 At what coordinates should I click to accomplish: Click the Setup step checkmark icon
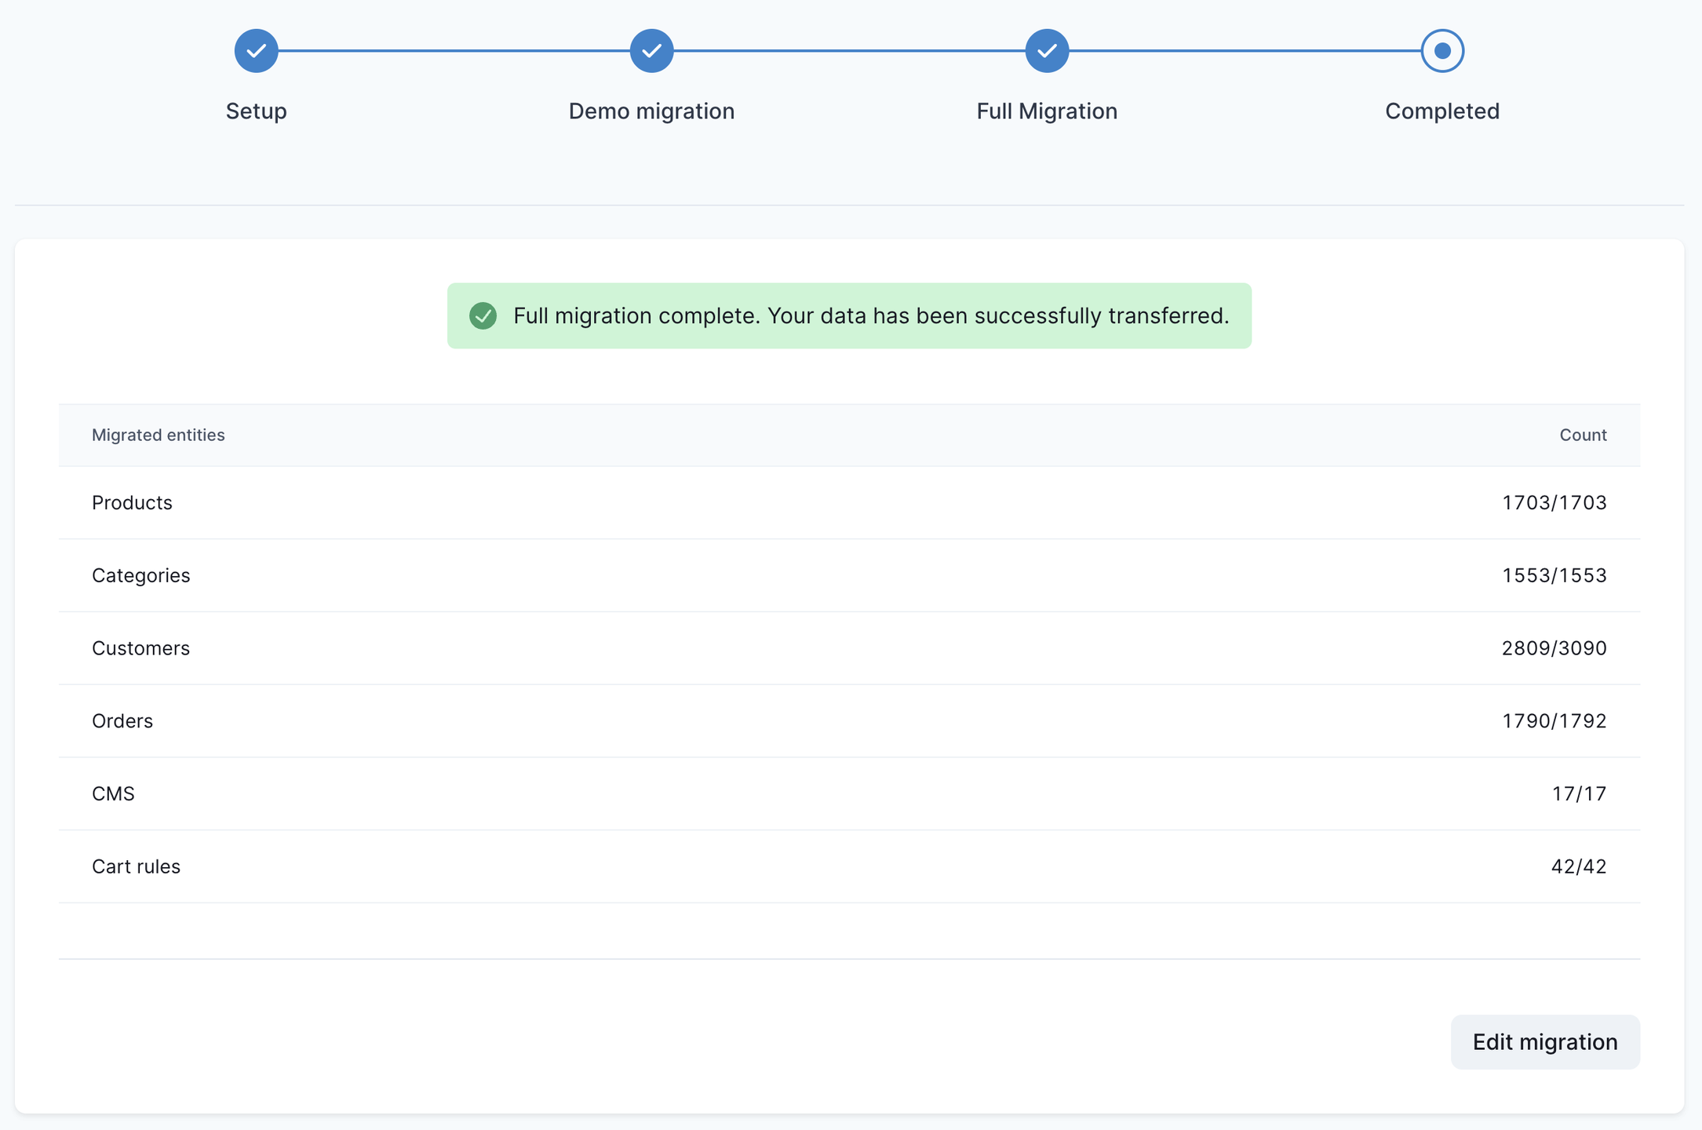pos(257,51)
